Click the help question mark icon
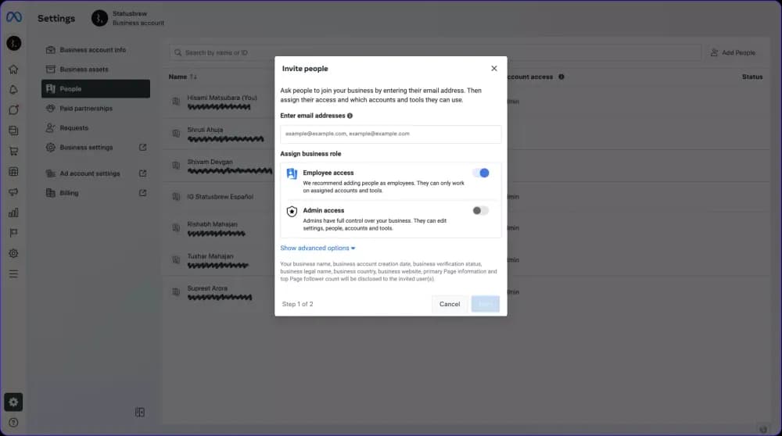This screenshot has height=436, width=782. click(13, 423)
